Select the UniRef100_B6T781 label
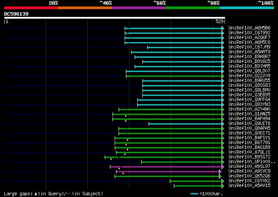278x197 pixels. pos(249,143)
